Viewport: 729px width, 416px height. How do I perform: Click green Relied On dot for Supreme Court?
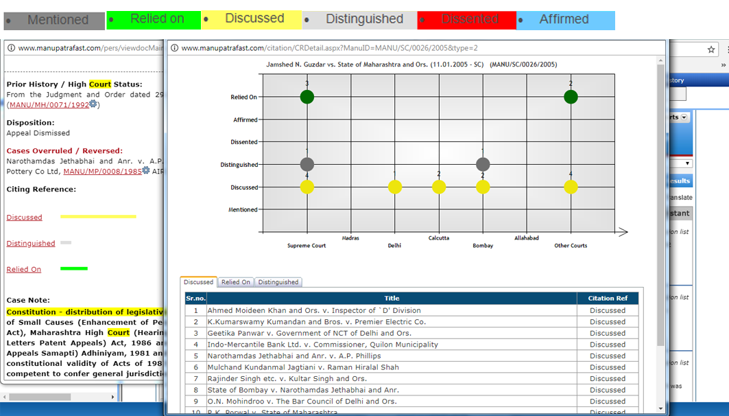(x=307, y=97)
